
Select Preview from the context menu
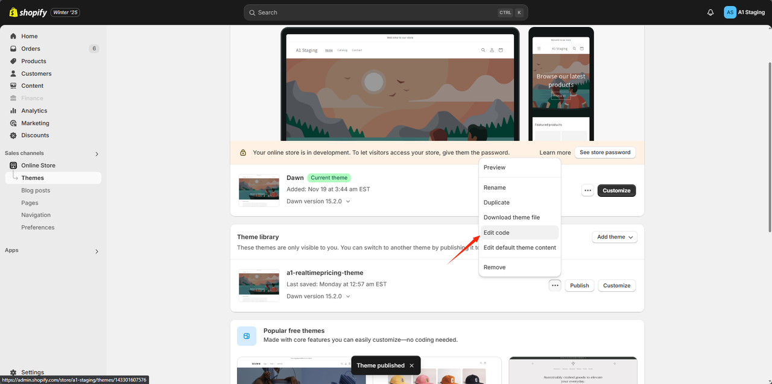[520, 167]
